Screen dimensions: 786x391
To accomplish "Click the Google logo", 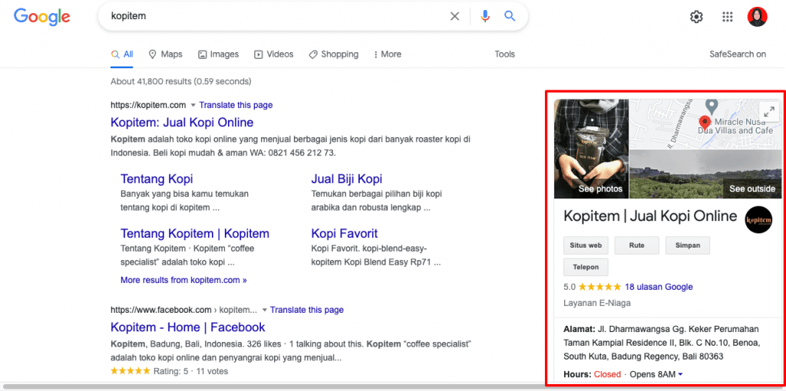I will pyautogui.click(x=42, y=17).
